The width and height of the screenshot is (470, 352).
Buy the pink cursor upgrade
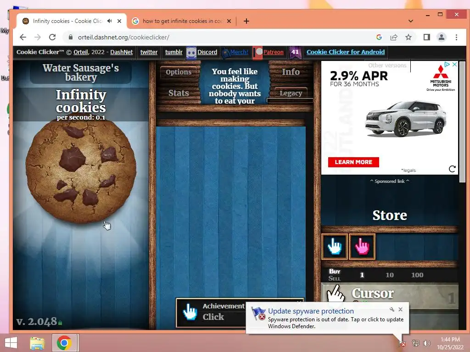pyautogui.click(x=362, y=246)
